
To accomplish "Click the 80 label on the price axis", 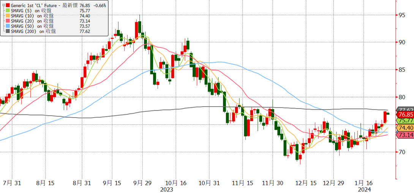I will click(401, 97).
